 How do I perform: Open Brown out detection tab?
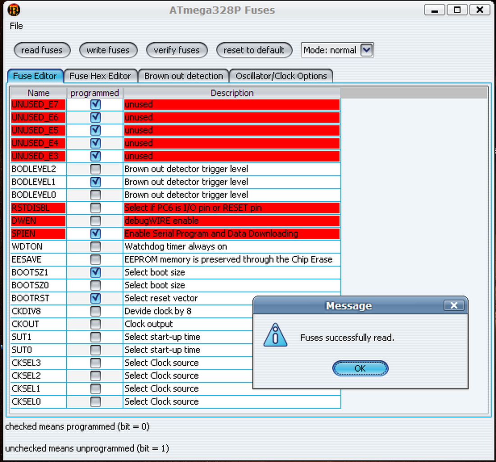tap(184, 76)
